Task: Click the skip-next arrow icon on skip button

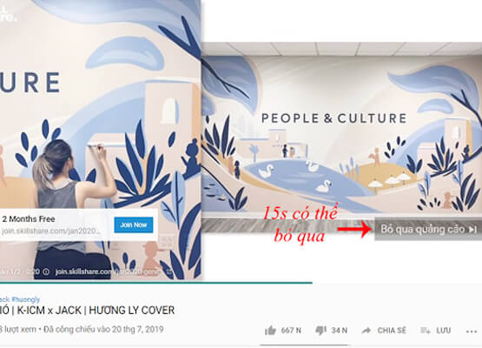Action: pos(472,230)
